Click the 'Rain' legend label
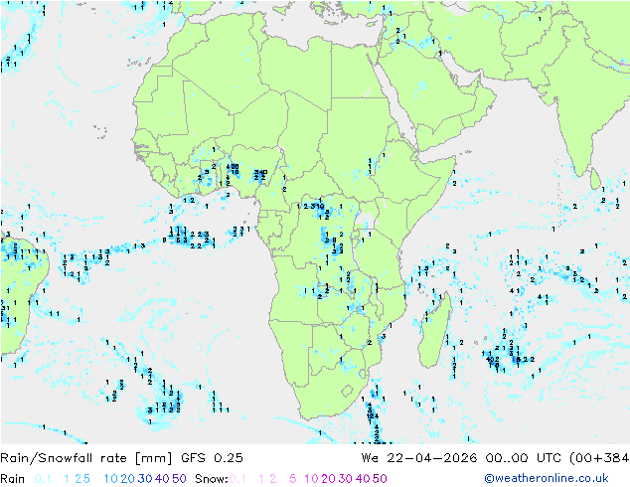This screenshot has width=630, height=487. [x=13, y=479]
